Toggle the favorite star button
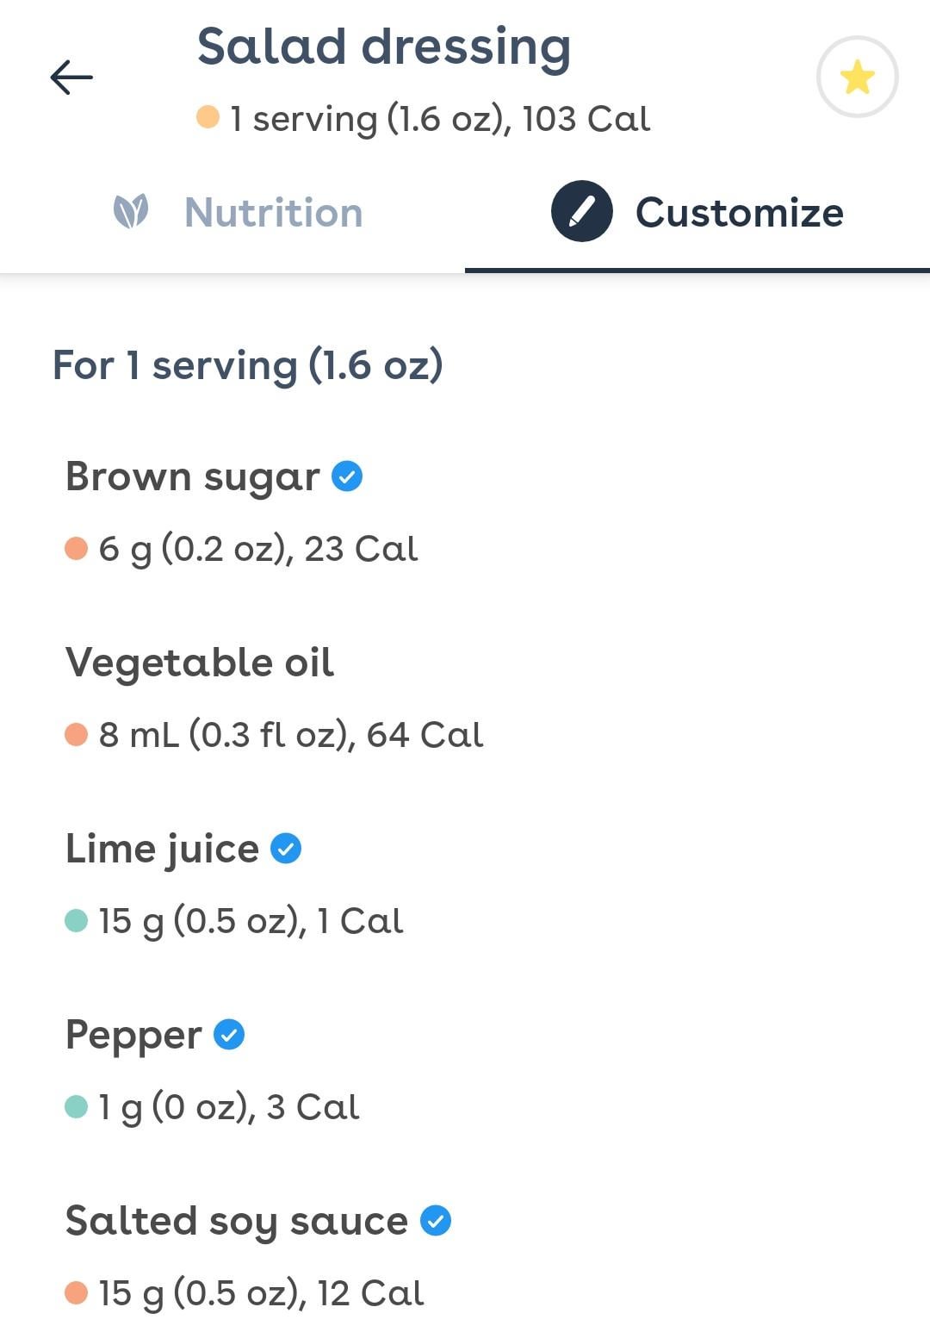The width and height of the screenshot is (930, 1332). [x=857, y=78]
